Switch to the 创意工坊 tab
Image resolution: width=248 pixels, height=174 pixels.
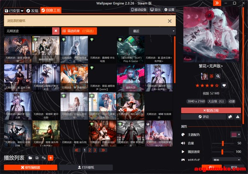[51, 10]
